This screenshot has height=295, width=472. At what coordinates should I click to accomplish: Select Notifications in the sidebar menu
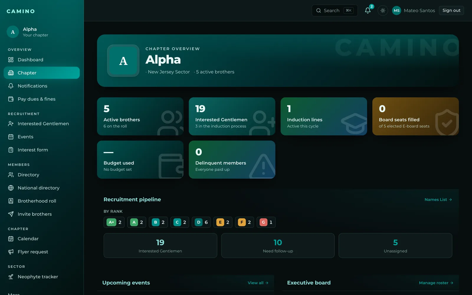(42, 86)
